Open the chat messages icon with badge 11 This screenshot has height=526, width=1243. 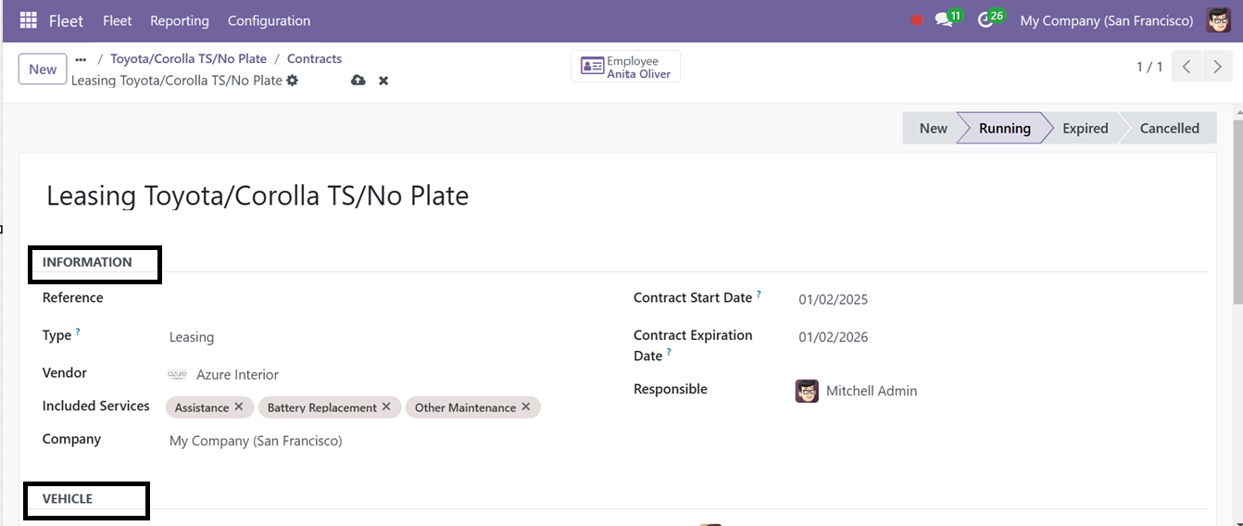coord(945,19)
